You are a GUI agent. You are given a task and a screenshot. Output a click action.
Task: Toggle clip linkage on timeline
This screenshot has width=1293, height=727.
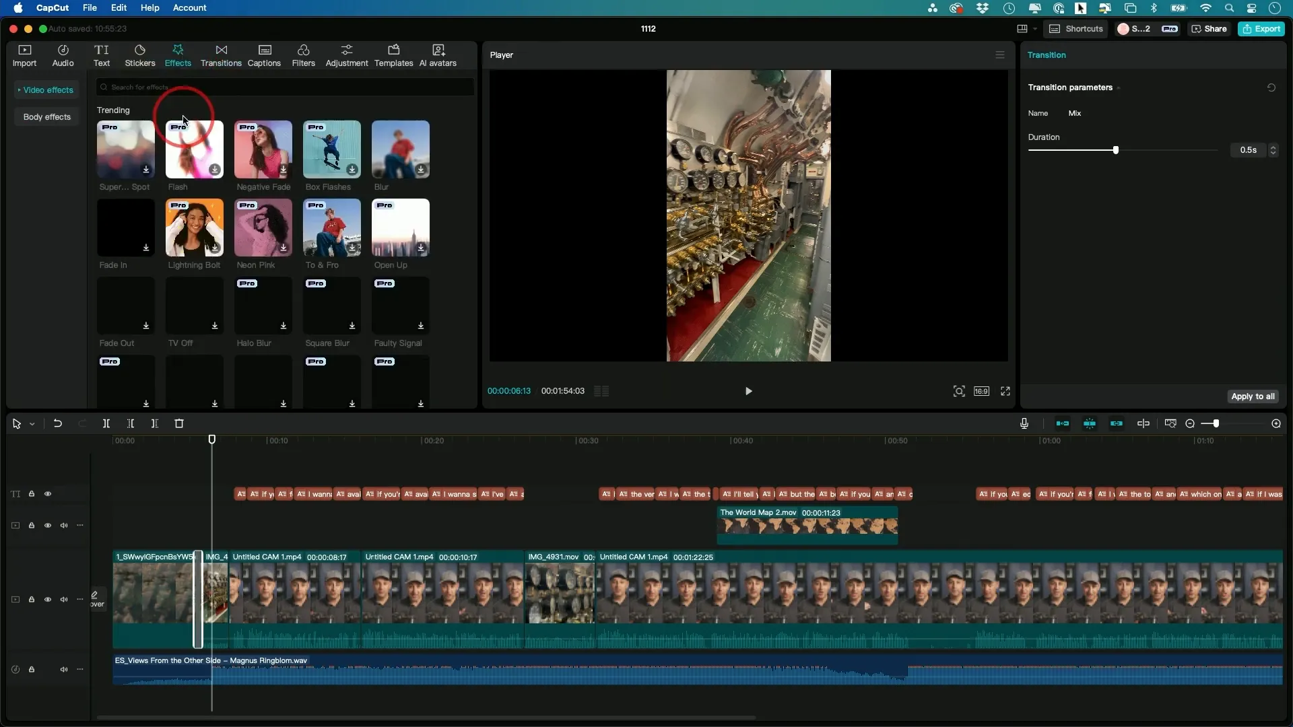1117,423
